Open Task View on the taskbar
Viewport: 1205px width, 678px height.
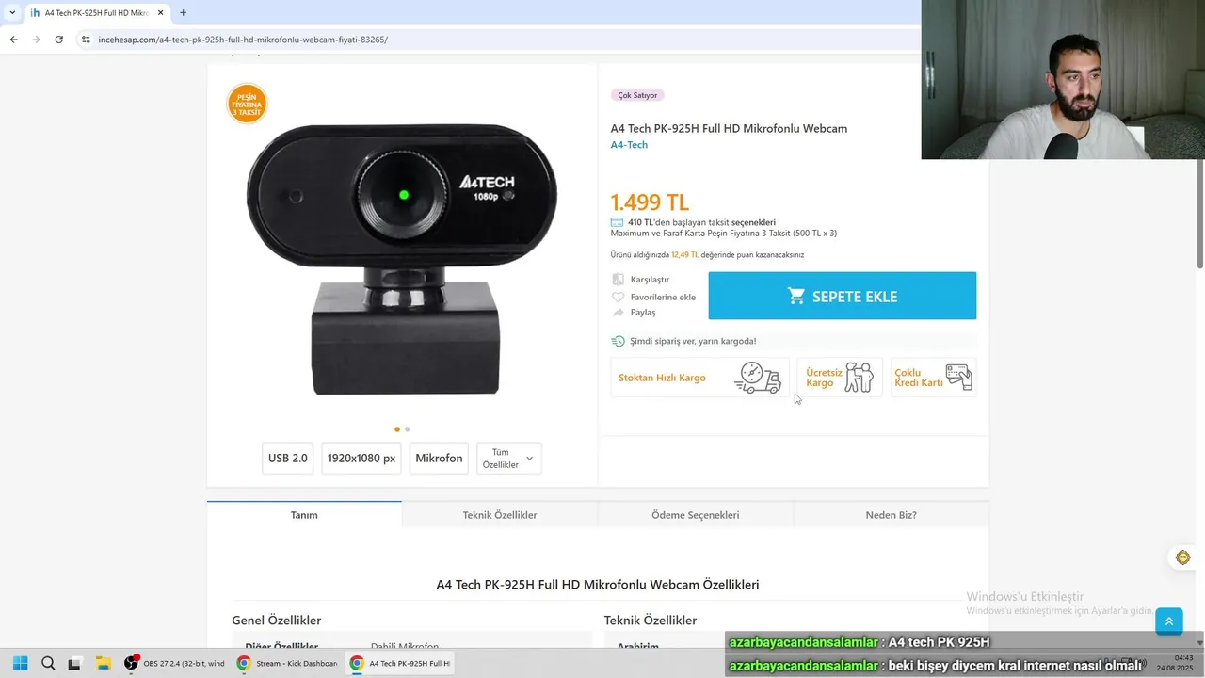[x=74, y=663]
